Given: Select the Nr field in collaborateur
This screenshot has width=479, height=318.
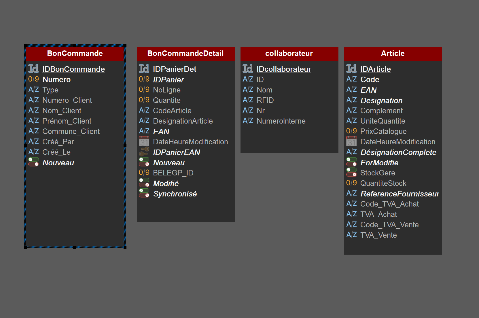Looking at the screenshot, I should coord(261,111).
